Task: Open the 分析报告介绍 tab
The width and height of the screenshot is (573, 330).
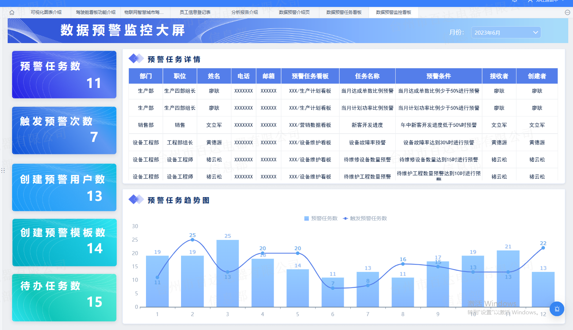Action: click(x=245, y=12)
